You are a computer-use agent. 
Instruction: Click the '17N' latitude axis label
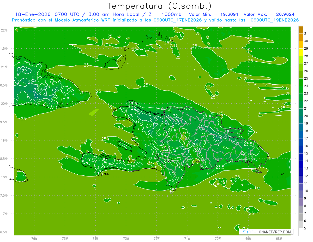click(4, 214)
